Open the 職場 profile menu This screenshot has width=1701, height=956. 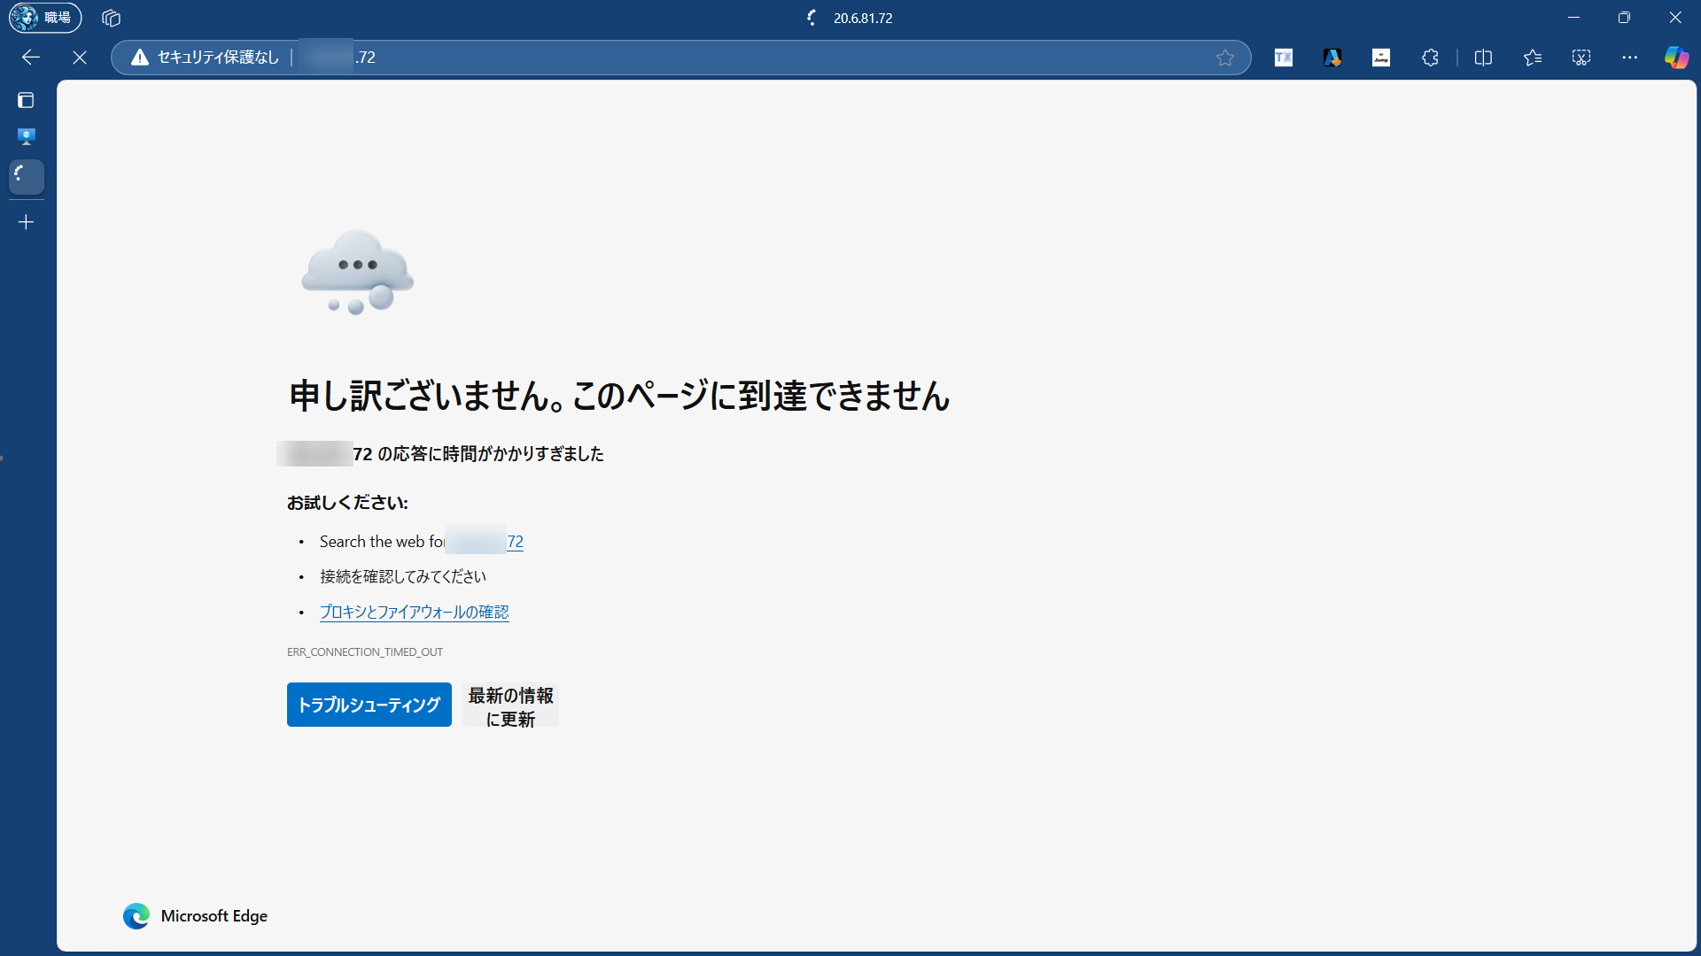click(x=45, y=18)
